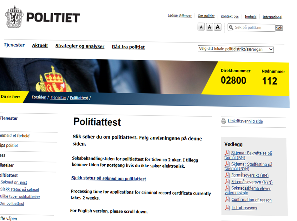Click the Politiattest page heading
Image resolution: width=297 pixels, height=221 pixels.
[x=97, y=122]
